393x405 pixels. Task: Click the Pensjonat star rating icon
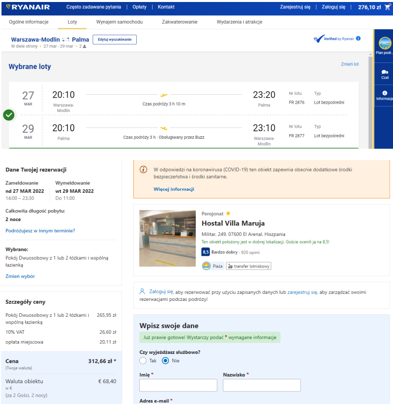(228, 213)
